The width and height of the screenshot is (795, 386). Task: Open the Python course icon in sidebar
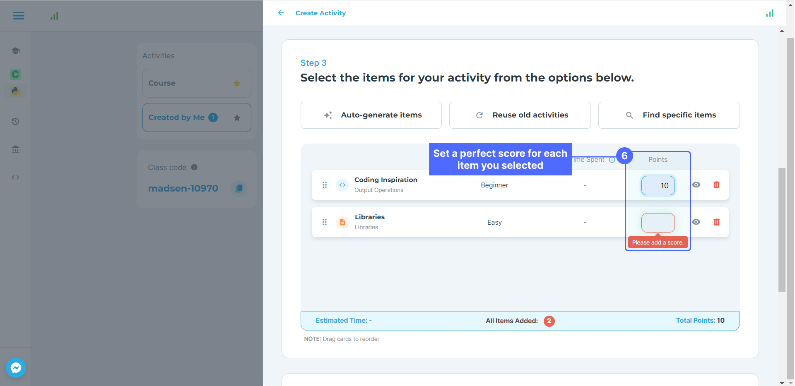point(15,91)
